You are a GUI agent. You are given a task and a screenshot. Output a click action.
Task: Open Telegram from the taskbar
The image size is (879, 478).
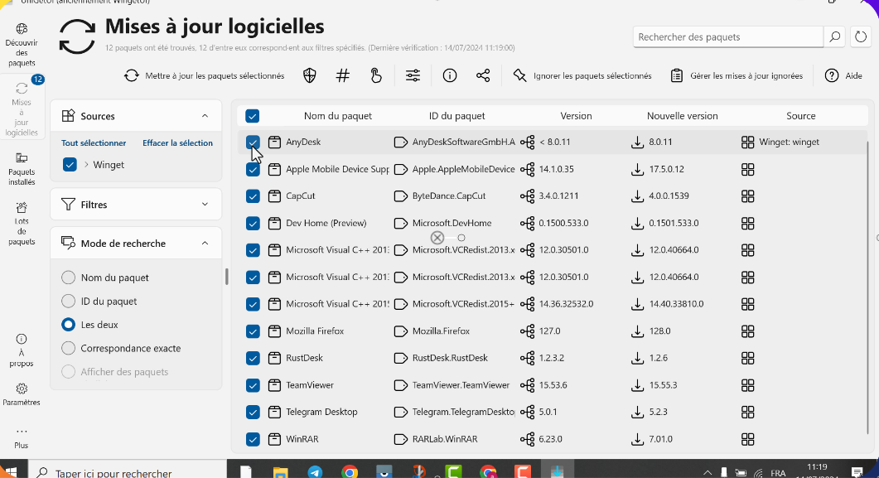315,472
